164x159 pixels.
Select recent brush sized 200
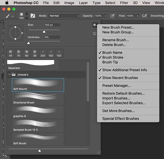click(x=43, y=53)
